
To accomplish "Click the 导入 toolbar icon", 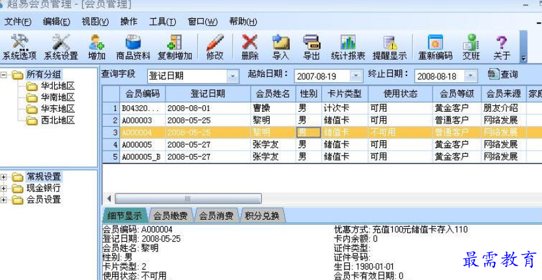I will click(x=281, y=47).
